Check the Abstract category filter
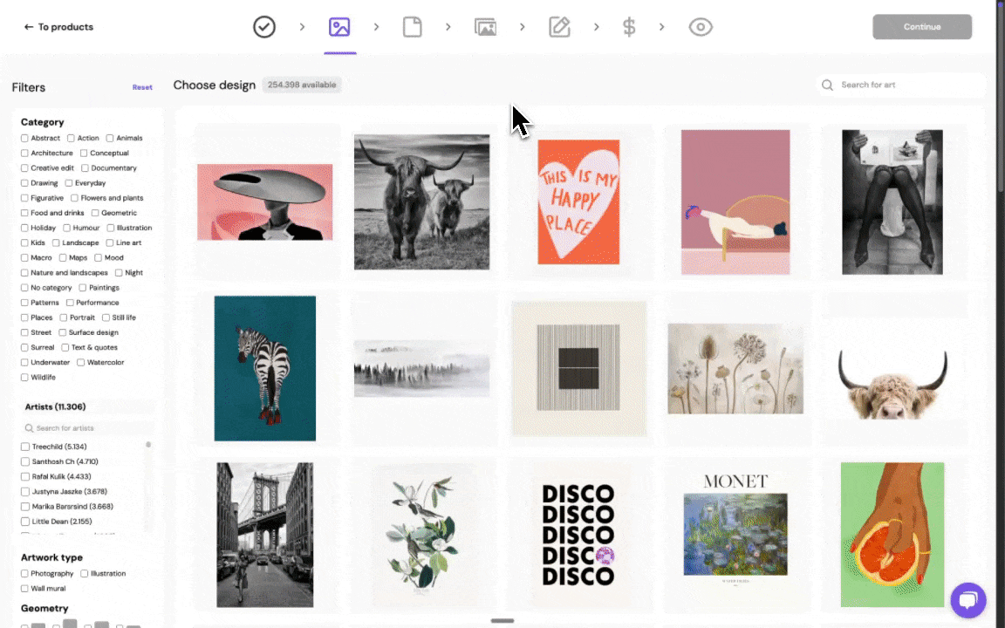This screenshot has height=628, width=1005. click(x=24, y=138)
